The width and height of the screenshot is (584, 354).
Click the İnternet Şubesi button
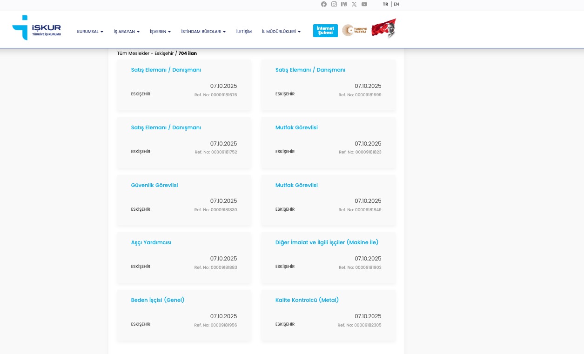[325, 31]
